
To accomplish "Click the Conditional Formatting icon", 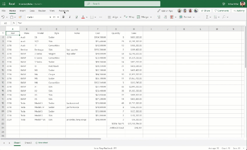I will pyautogui.click(x=172, y=17).
